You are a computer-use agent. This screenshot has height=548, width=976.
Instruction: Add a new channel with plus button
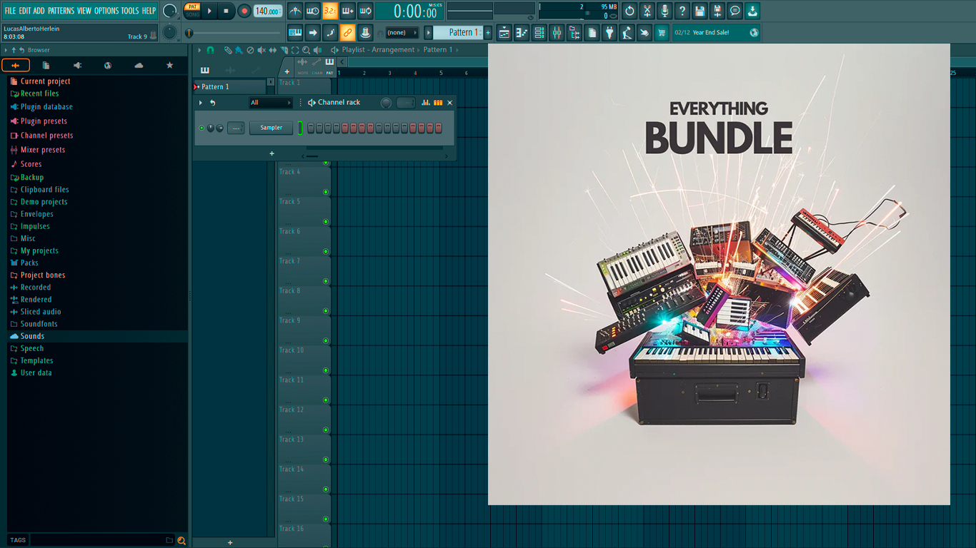(272, 153)
